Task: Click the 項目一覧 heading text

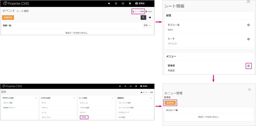Action: pos(7,26)
